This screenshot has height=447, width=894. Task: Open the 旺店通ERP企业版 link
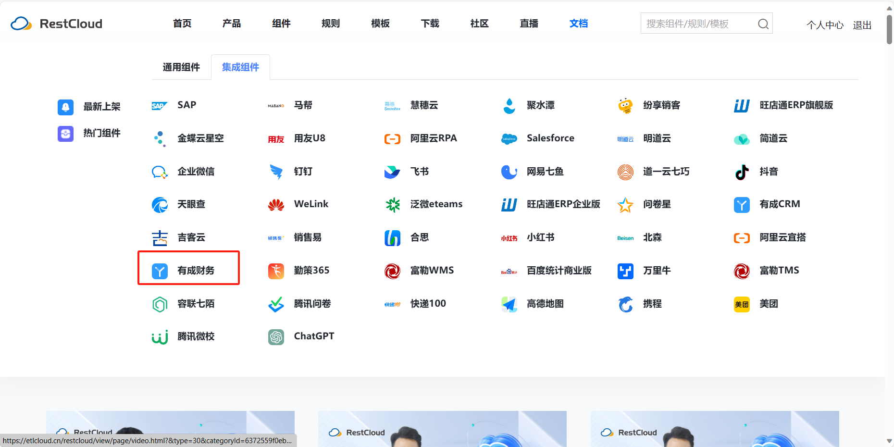563,204
